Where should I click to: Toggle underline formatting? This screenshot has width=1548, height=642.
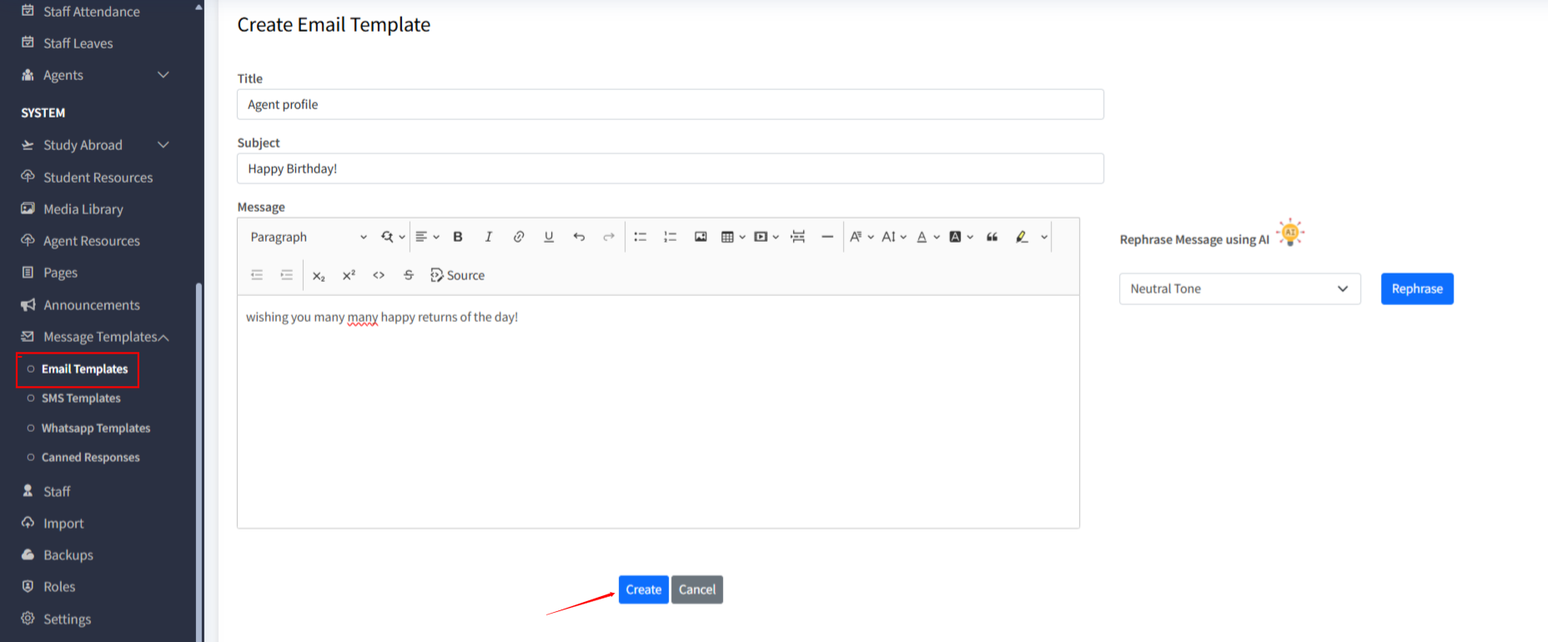(x=549, y=237)
